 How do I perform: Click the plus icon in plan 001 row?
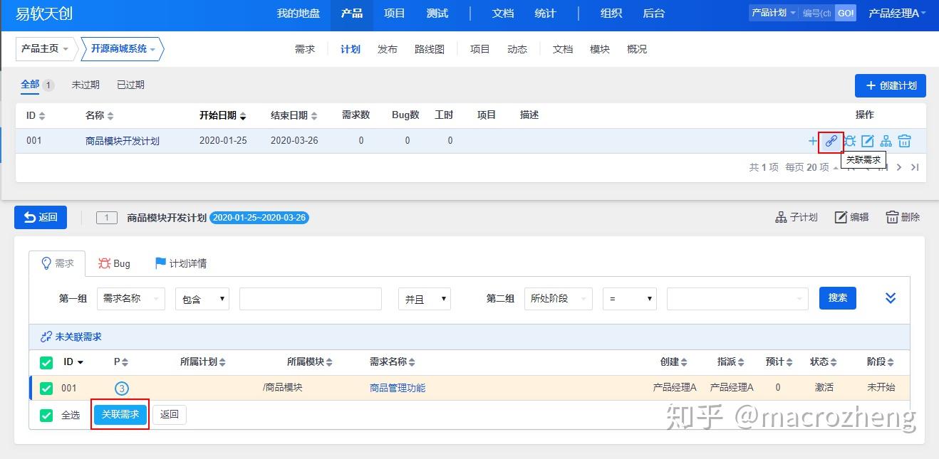pyautogui.click(x=813, y=141)
